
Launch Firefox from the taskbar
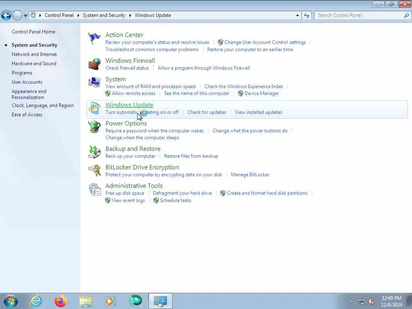(x=60, y=301)
